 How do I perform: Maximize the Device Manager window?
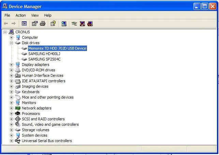click(x=205, y=6)
